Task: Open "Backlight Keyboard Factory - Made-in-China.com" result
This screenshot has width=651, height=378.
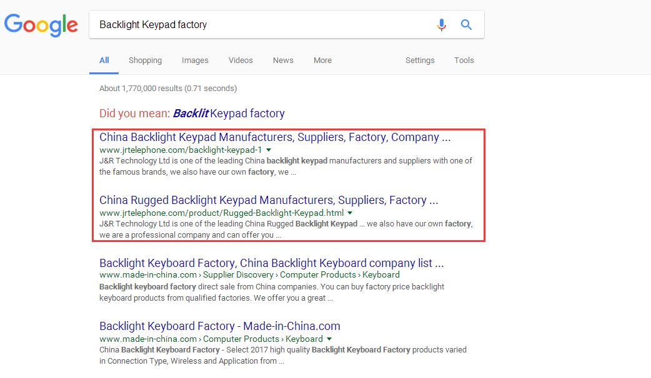Action: point(220,326)
